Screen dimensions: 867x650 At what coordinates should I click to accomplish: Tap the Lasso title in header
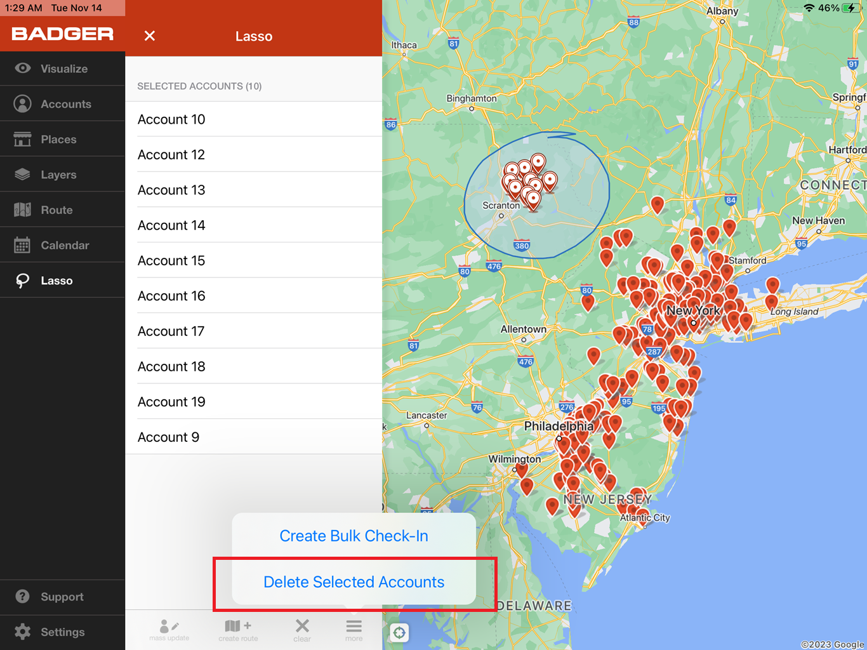(254, 36)
